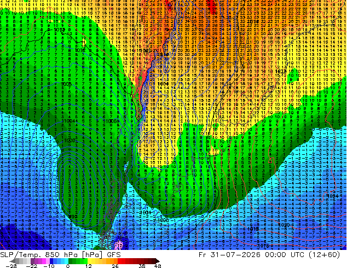Click the '38' legend label
347x268 pixels.
coord(142,266)
